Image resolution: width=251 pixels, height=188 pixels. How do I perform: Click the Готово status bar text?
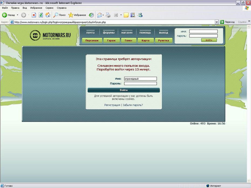point(8,186)
